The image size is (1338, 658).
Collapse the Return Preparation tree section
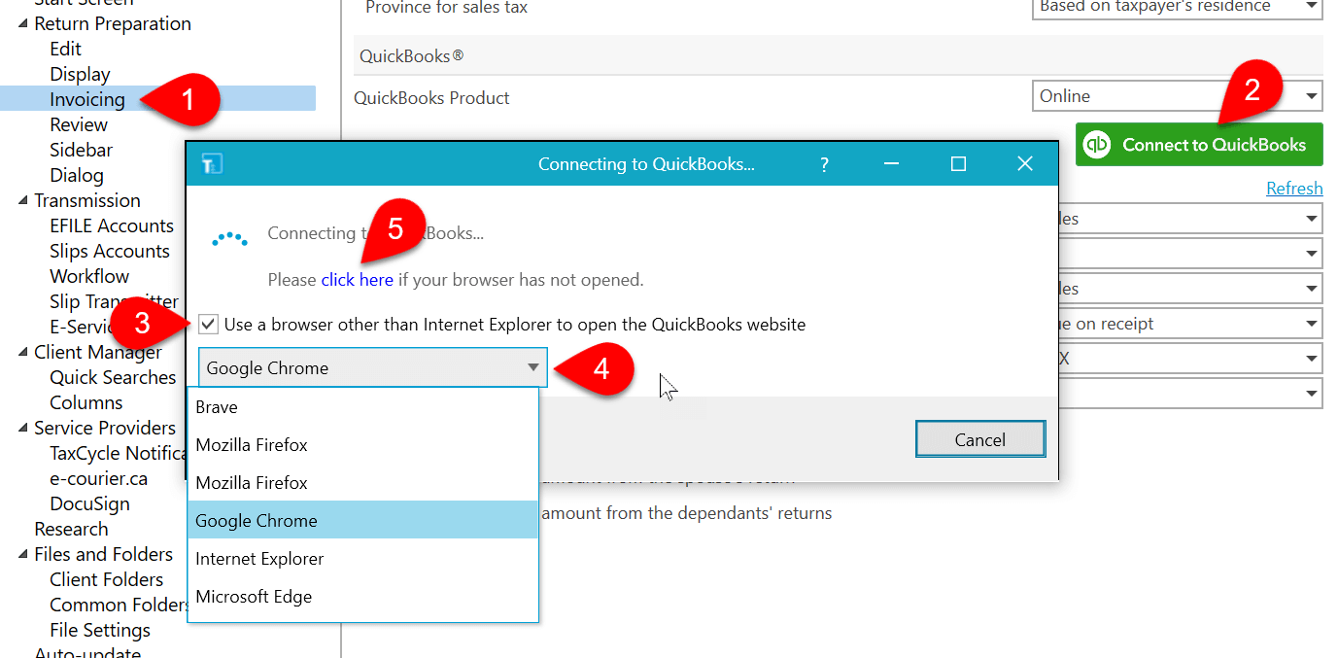click(x=23, y=23)
